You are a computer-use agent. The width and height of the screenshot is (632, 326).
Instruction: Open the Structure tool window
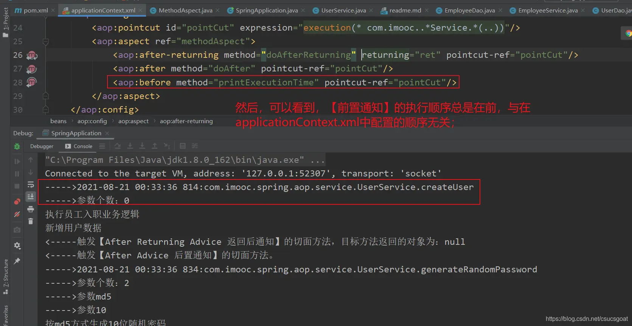[x=5, y=276]
